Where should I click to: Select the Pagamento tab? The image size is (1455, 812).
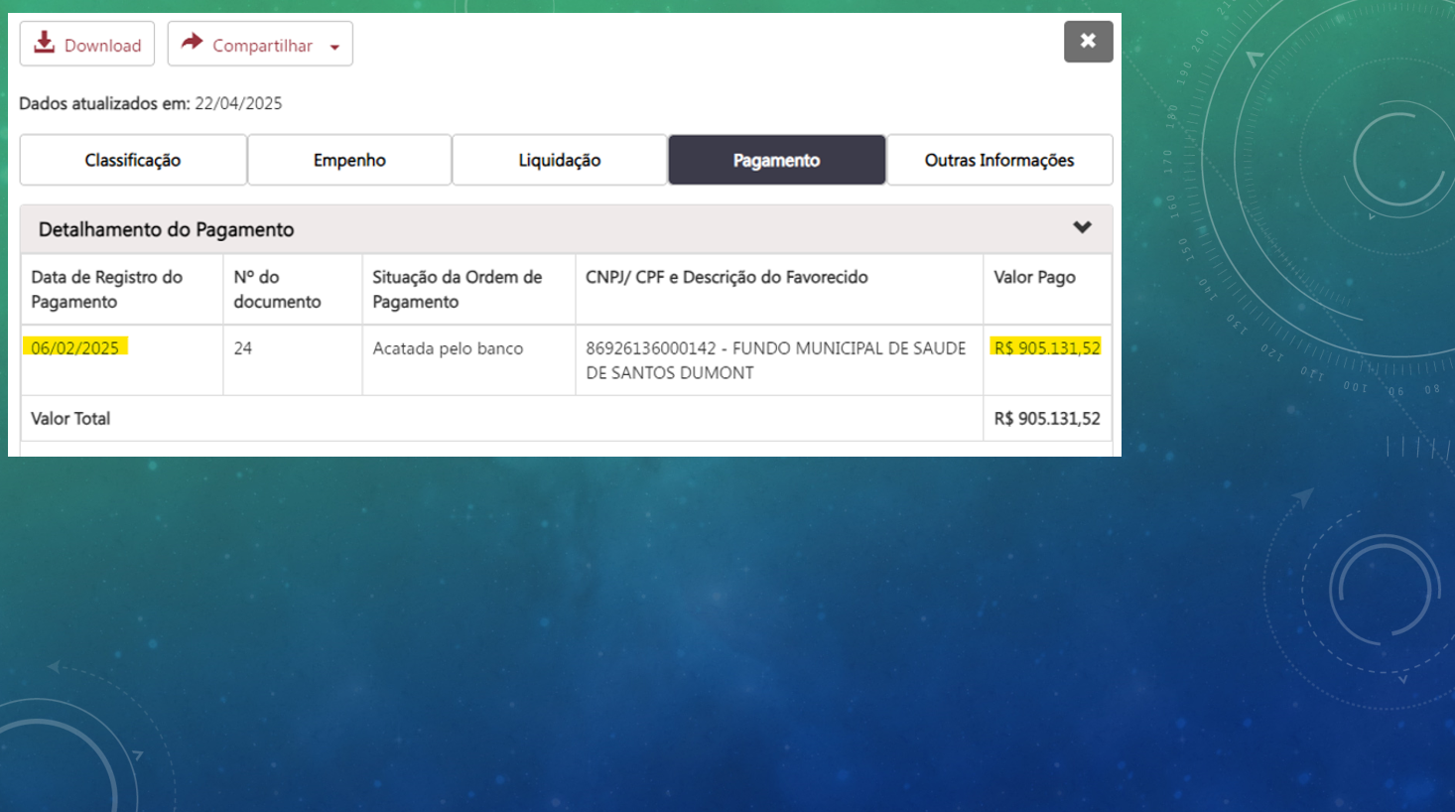[x=776, y=160]
